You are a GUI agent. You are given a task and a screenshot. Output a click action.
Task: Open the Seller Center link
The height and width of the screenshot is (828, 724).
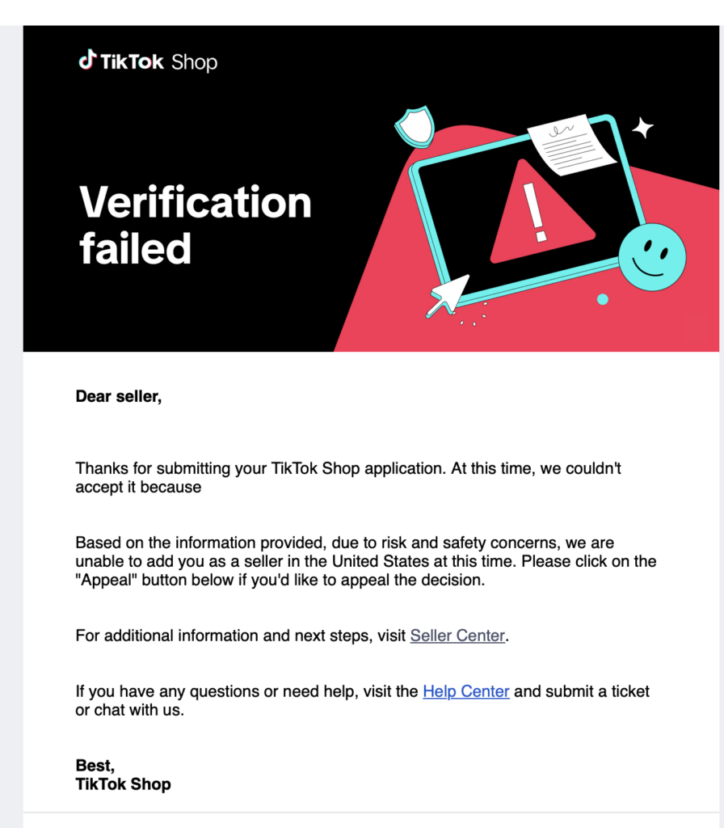click(457, 636)
